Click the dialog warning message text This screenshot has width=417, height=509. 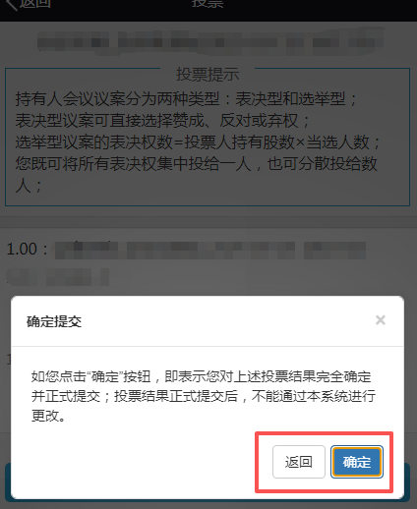204,396
